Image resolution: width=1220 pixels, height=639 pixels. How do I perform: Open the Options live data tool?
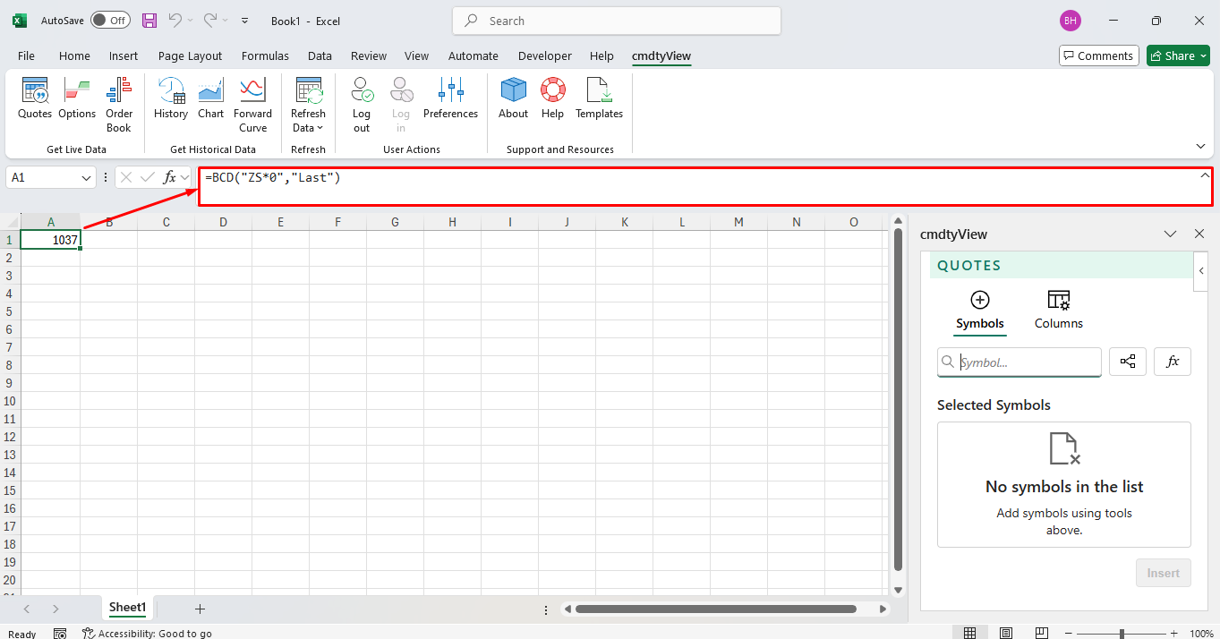77,98
